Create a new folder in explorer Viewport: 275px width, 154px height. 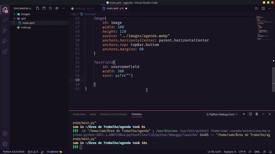coord(44,8)
